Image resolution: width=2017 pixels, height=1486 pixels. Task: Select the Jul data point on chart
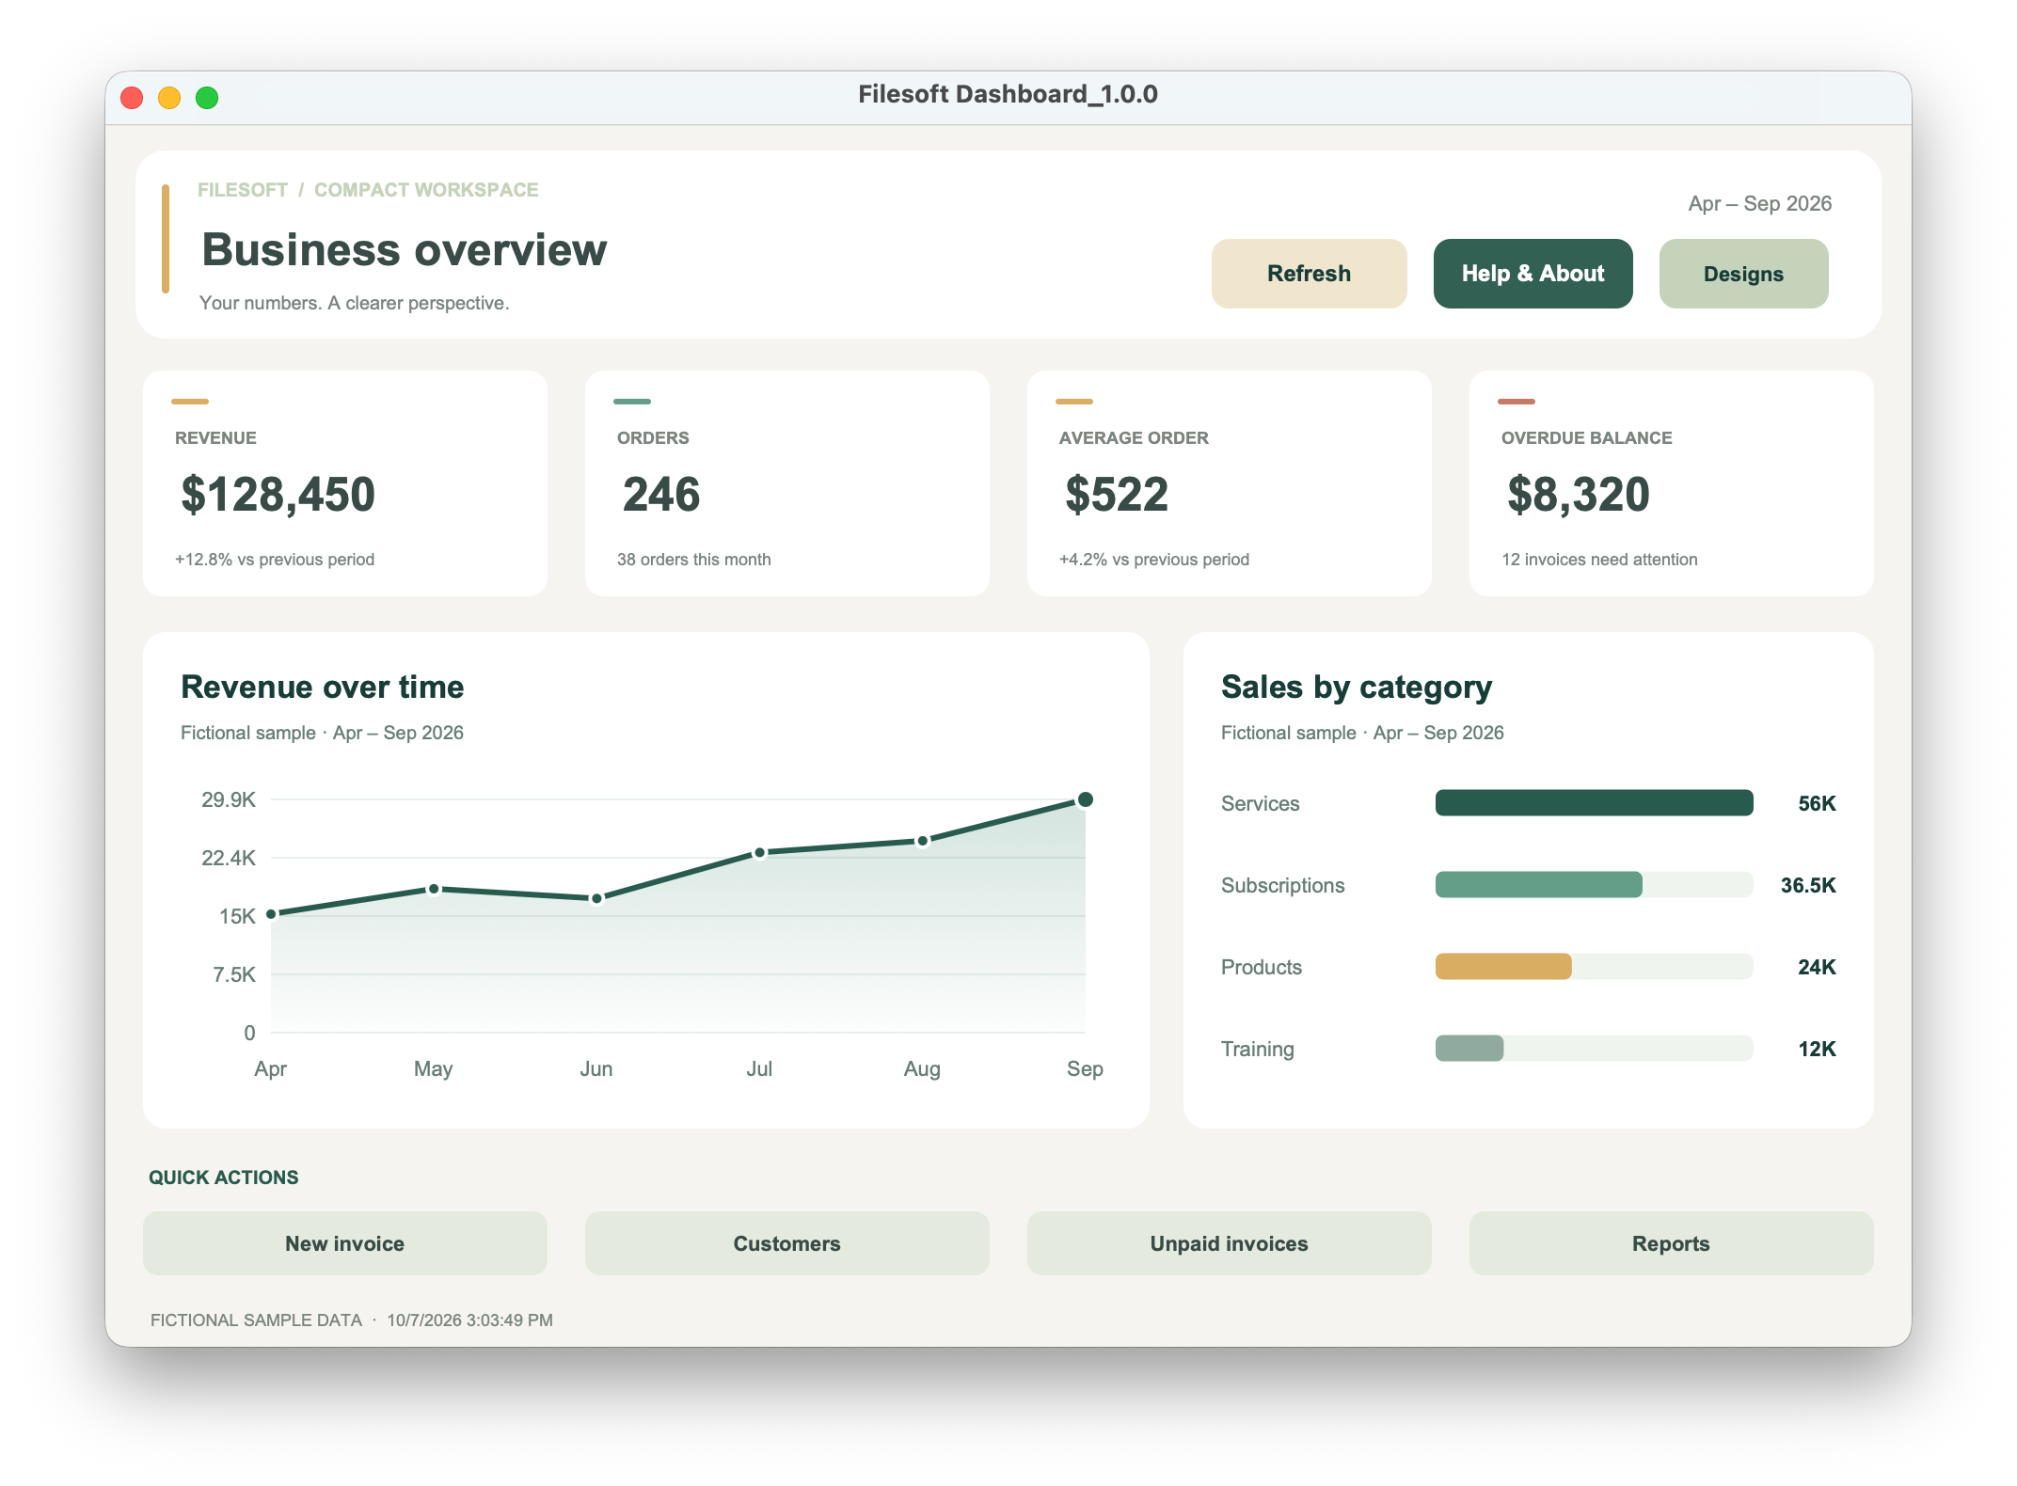click(x=759, y=853)
